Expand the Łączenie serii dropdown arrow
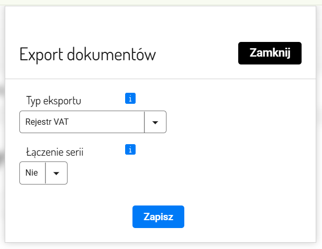Image resolution: width=322 pixels, height=249 pixels. [57, 173]
